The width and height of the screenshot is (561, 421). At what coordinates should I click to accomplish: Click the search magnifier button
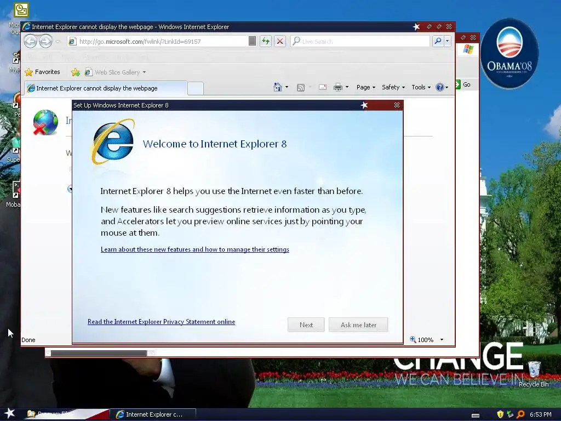pos(438,41)
